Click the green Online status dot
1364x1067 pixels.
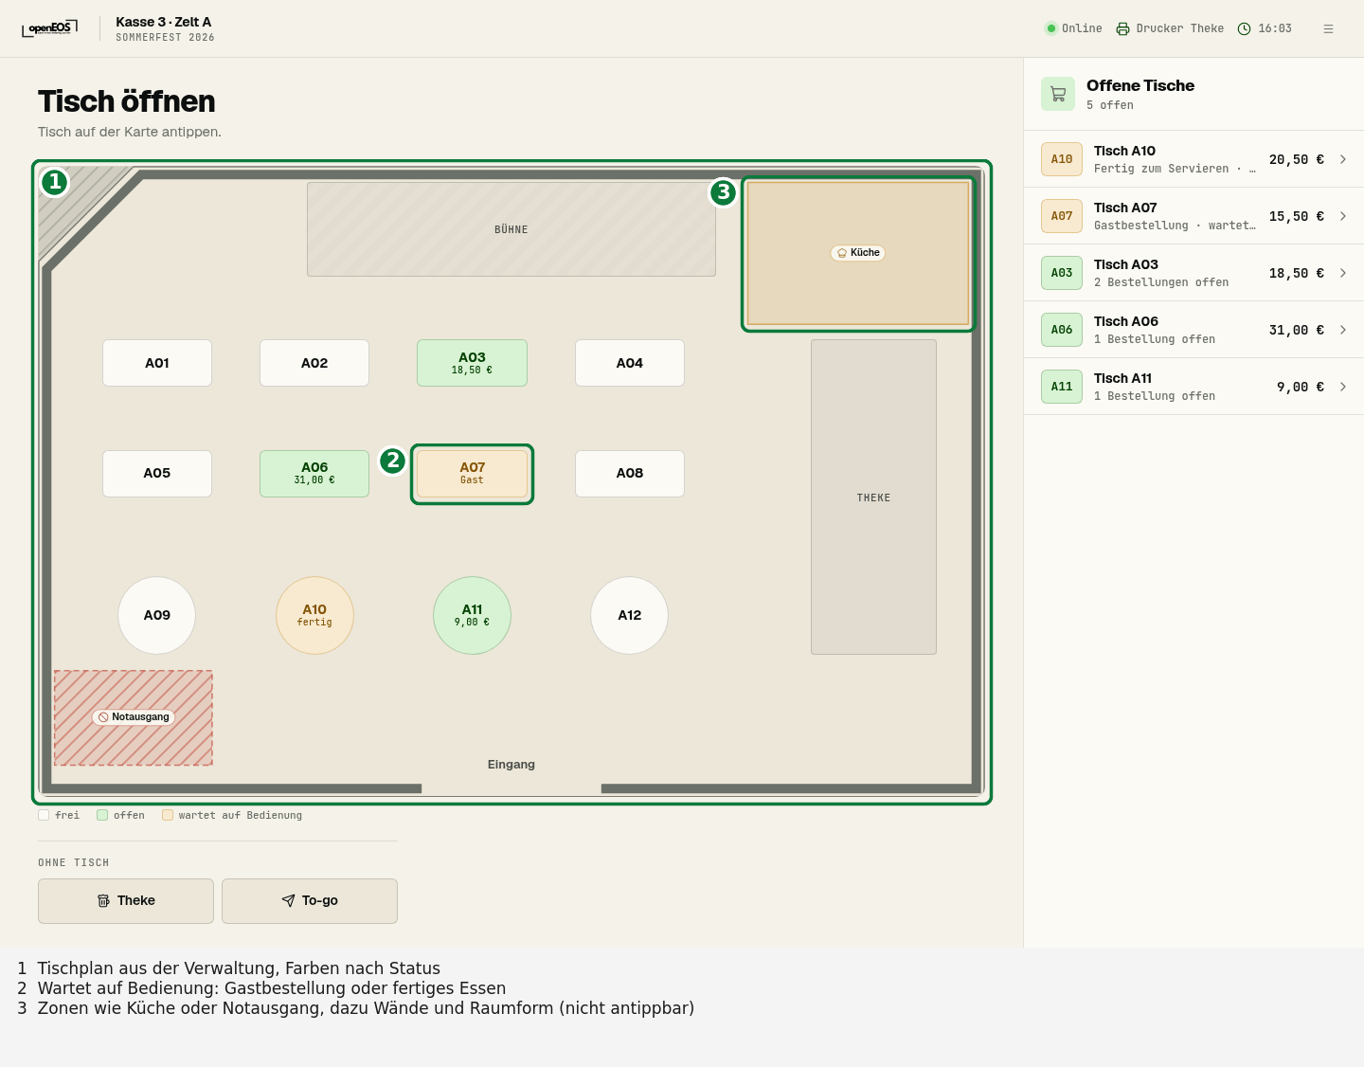1050,28
